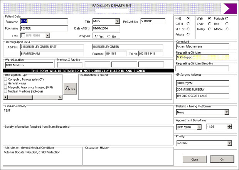Decrease appointment time with down spinner
The image size is (239, 170).
coord(229,128)
